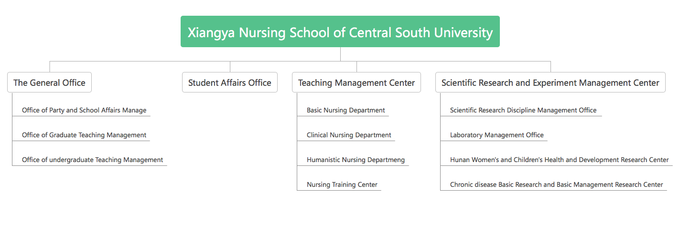Select Teaching Management Center node
Image resolution: width=680 pixels, height=235 pixels.
pyautogui.click(x=356, y=82)
